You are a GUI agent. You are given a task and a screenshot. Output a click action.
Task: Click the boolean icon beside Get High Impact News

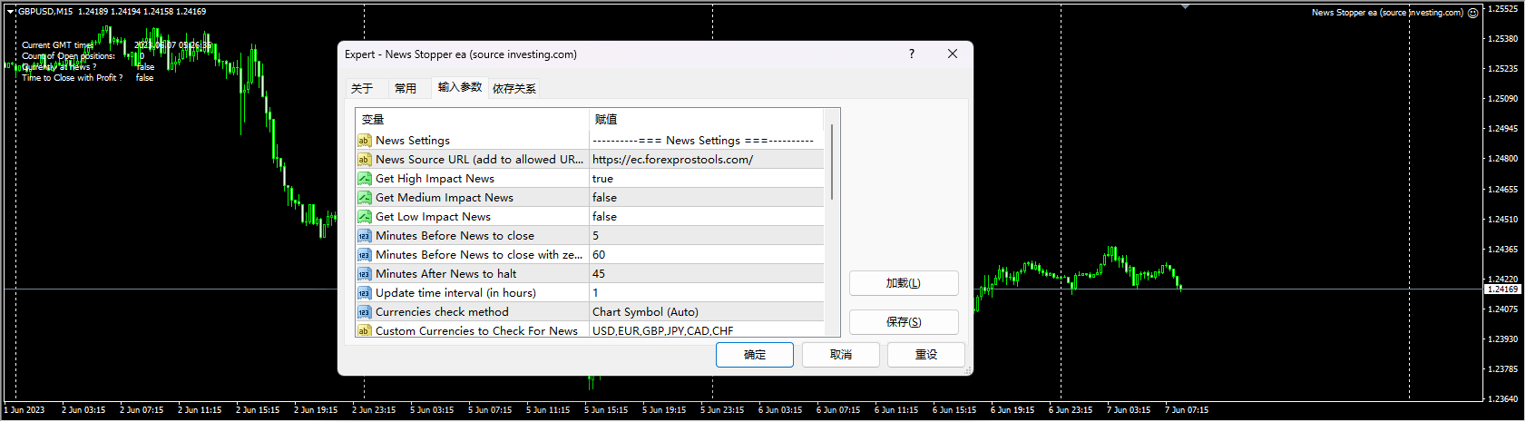coord(364,179)
